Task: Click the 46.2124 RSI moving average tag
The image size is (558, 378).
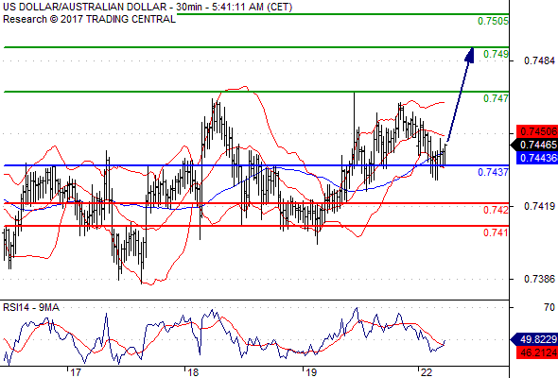Action: tap(537, 352)
